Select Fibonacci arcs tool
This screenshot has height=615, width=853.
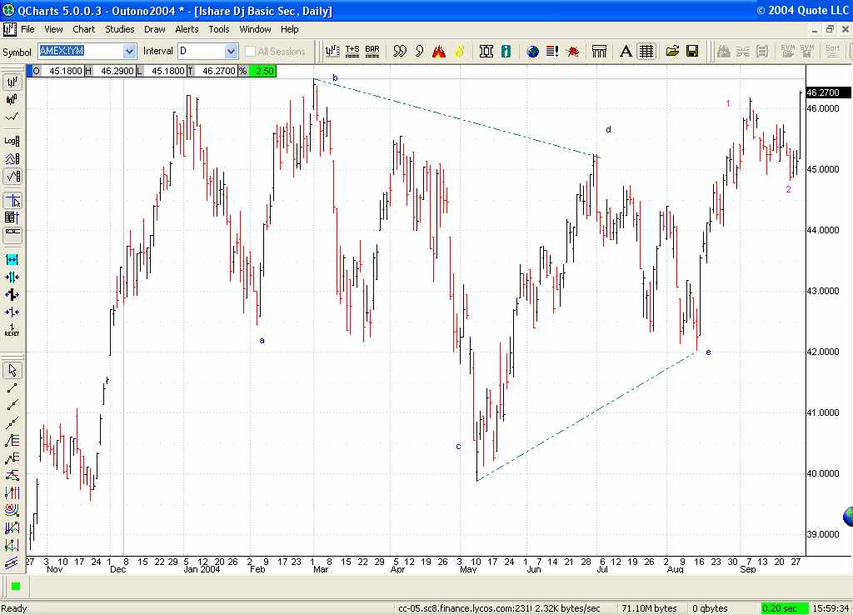coord(12,510)
